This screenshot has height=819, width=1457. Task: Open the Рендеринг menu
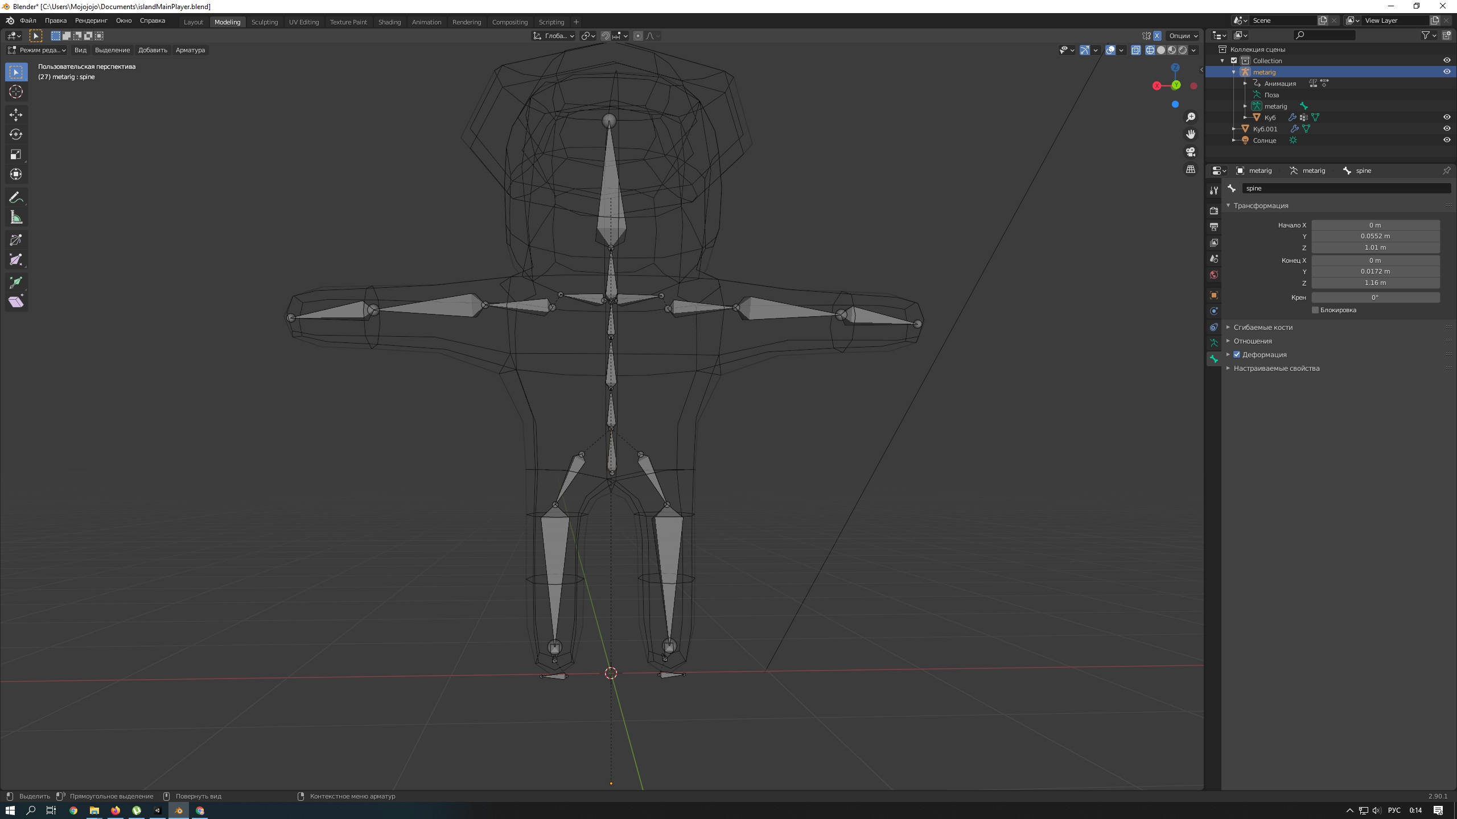tap(91, 20)
